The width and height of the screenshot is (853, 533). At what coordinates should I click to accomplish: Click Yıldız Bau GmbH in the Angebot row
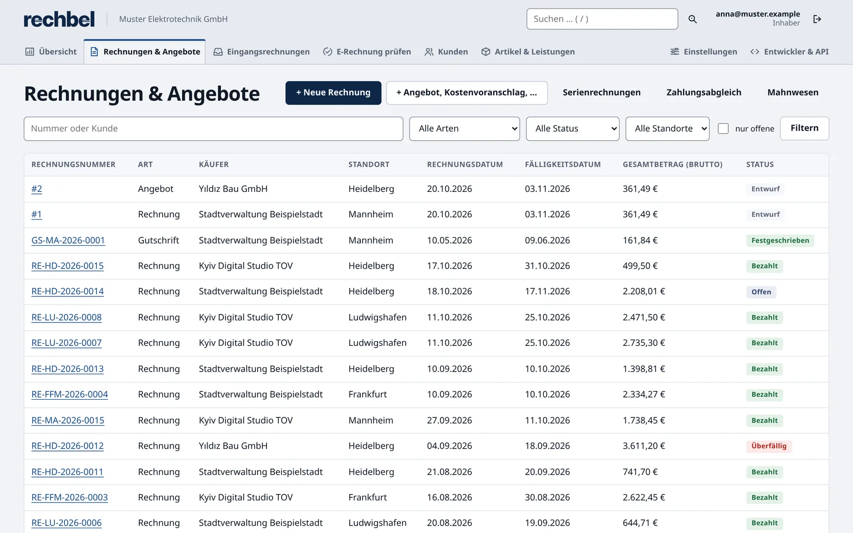pyautogui.click(x=233, y=189)
